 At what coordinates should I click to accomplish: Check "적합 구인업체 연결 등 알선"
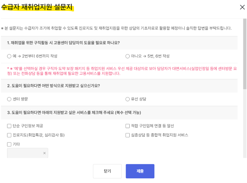tap(127, 126)
